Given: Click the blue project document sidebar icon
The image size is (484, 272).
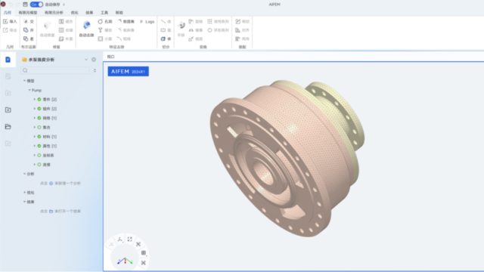Looking at the screenshot, I should (x=8, y=60).
